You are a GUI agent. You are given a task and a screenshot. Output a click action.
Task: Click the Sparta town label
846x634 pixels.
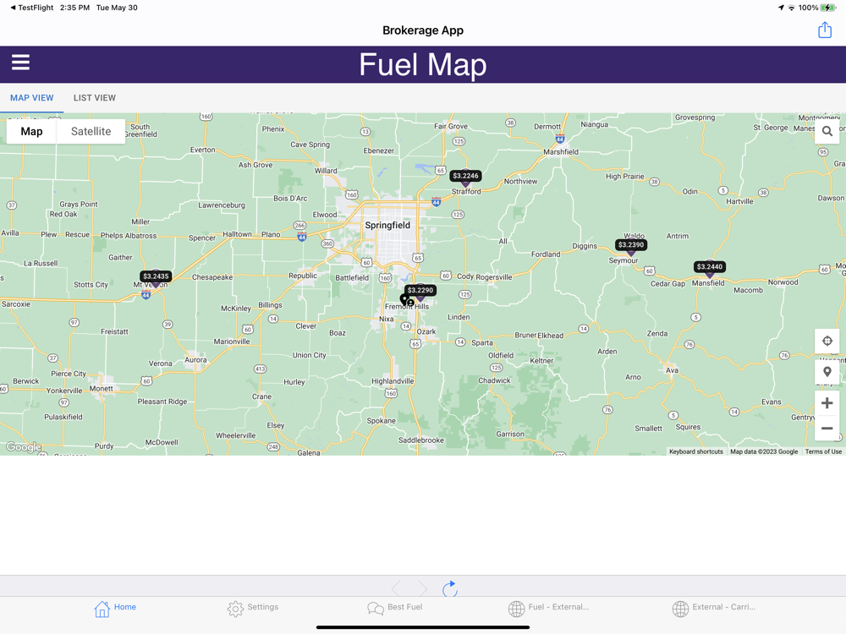tap(482, 343)
